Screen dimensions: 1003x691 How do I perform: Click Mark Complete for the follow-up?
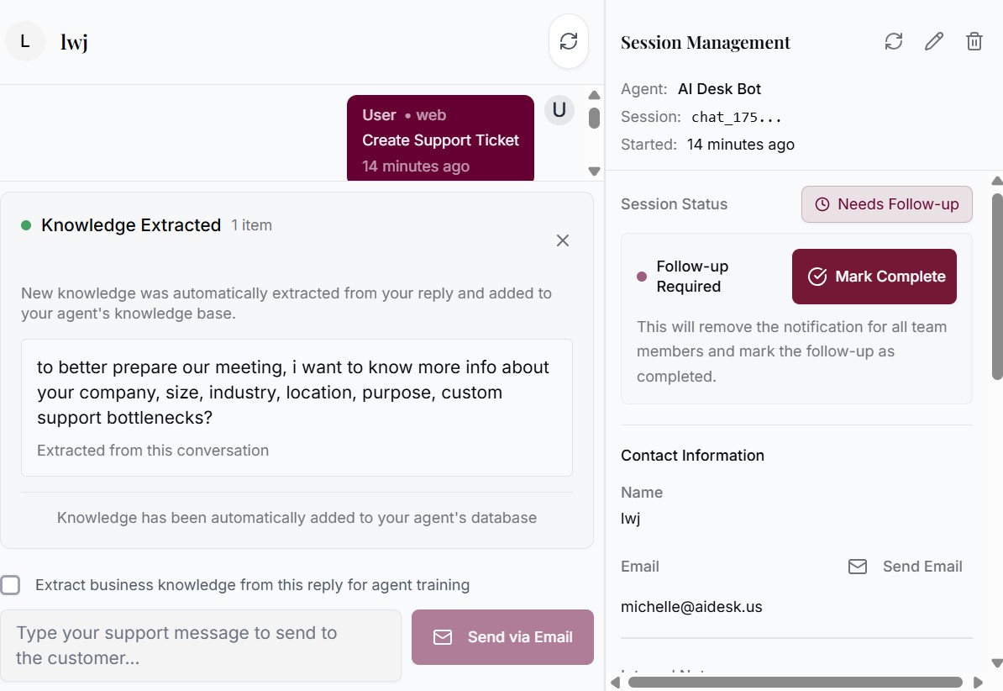point(874,276)
